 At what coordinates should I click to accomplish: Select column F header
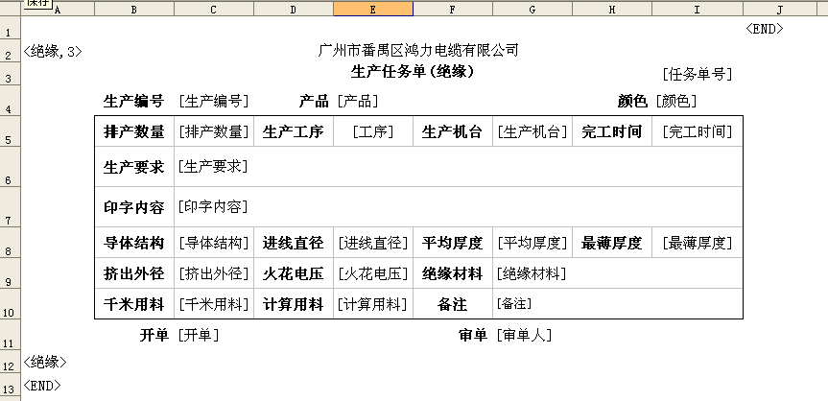(x=453, y=9)
